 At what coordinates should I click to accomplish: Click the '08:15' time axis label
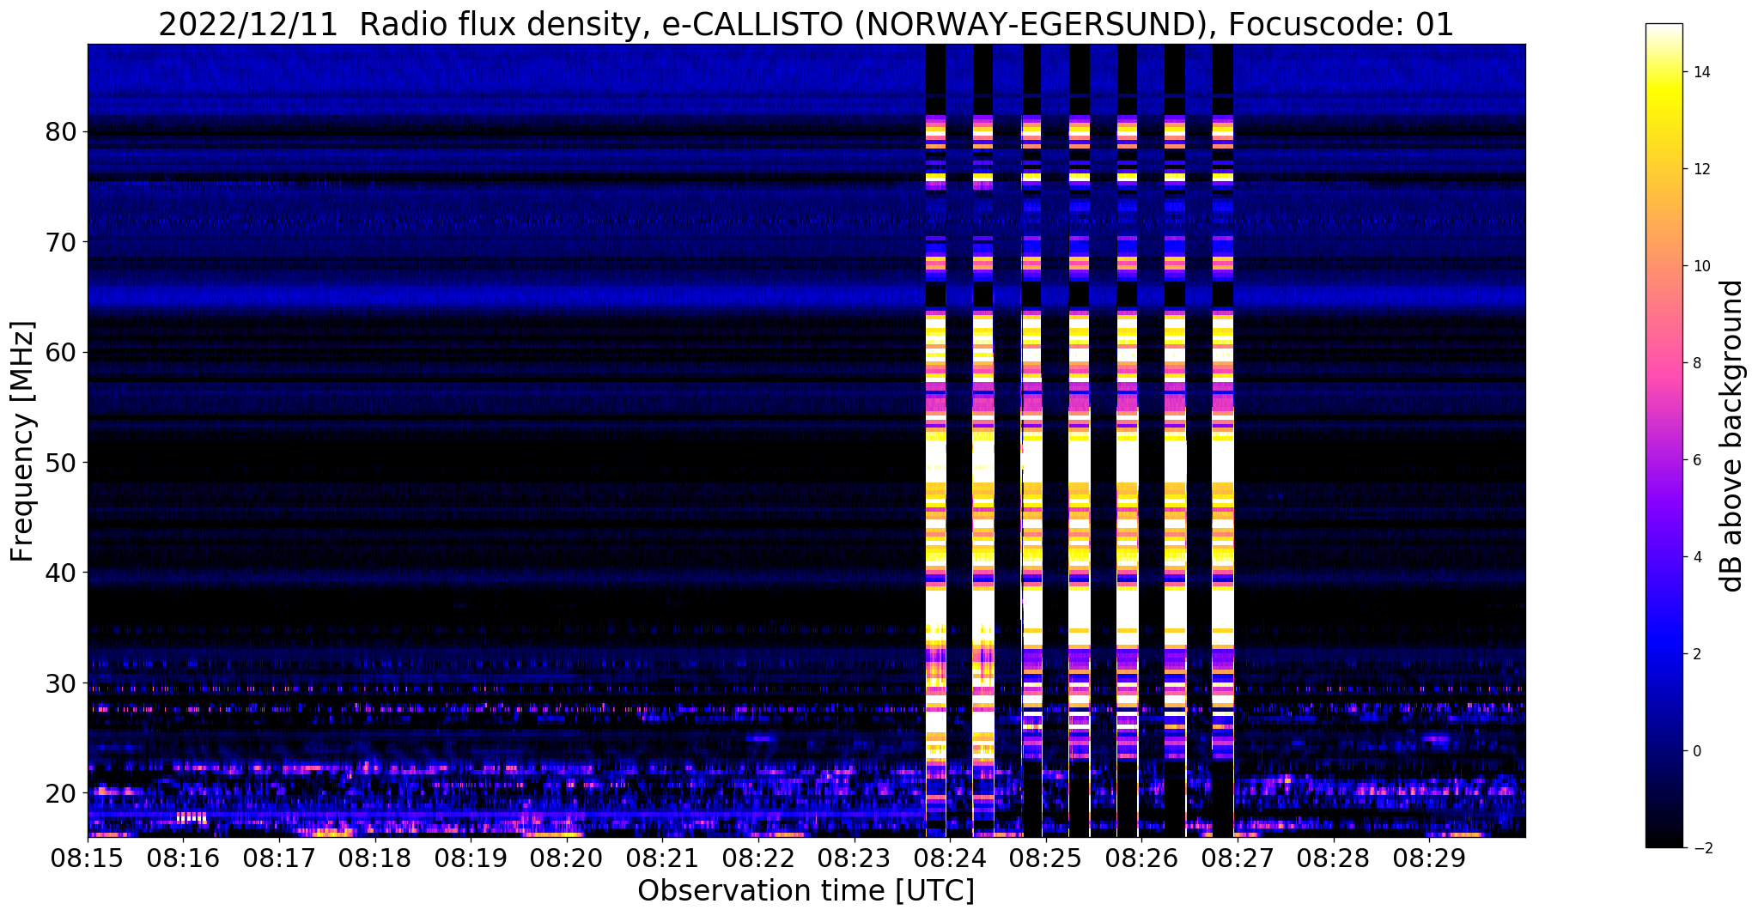click(88, 858)
